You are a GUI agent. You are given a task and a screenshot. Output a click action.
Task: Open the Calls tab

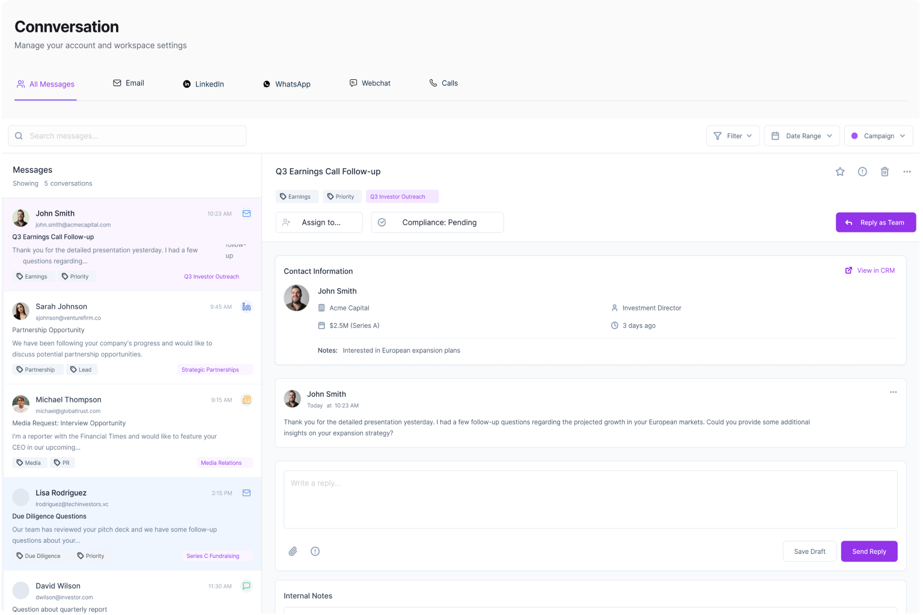click(443, 83)
